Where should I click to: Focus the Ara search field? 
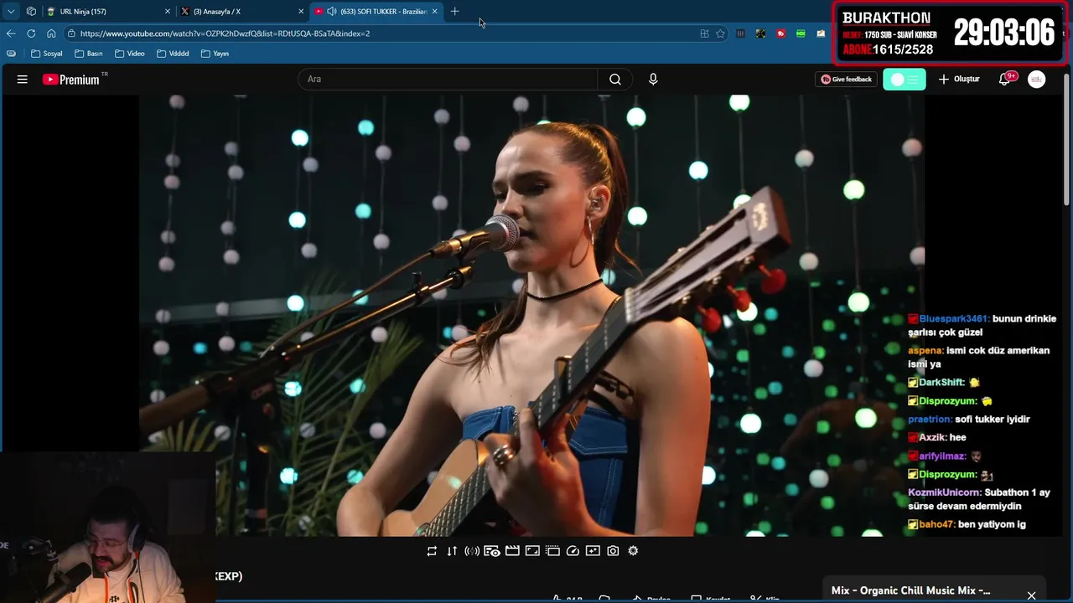(x=448, y=80)
